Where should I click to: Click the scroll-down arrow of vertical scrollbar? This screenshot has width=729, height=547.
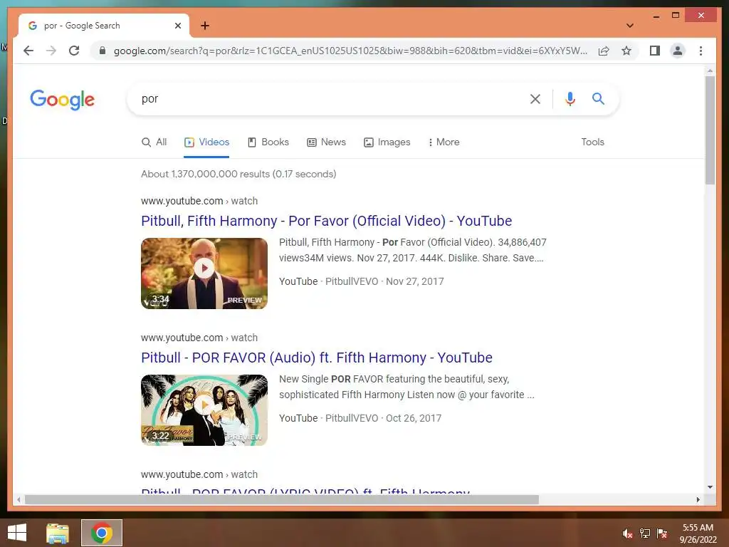coord(710,487)
